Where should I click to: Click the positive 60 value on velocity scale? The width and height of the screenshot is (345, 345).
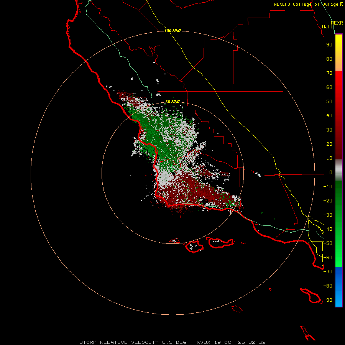[x=329, y=87]
